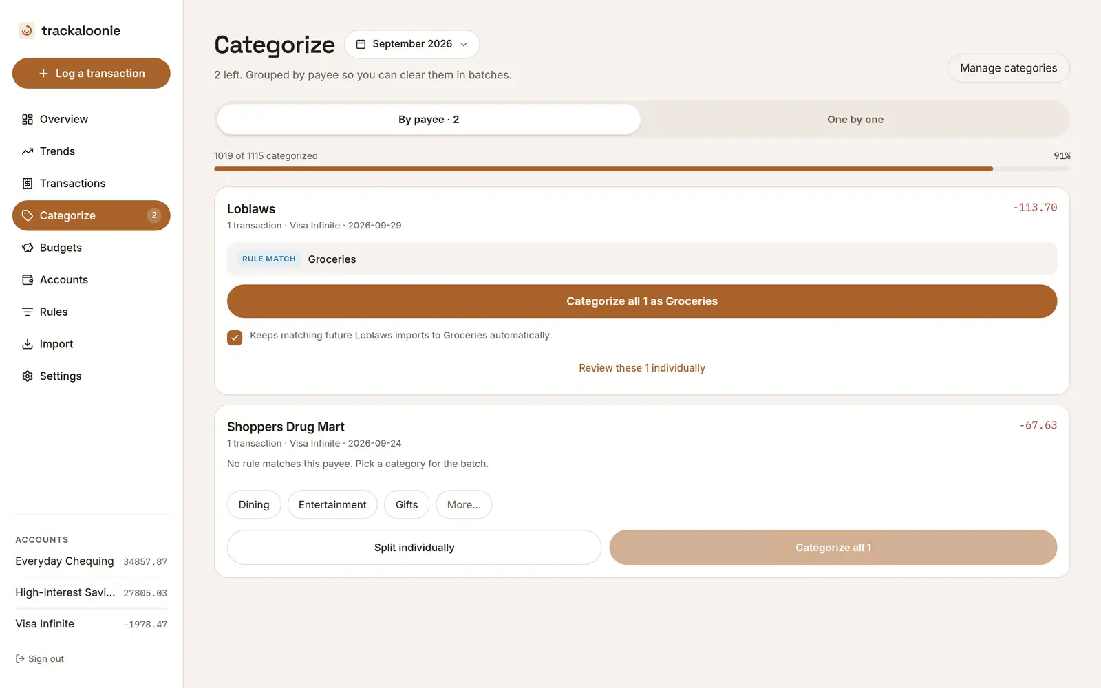
Task: Click the Transactions receipt icon
Action: (28, 184)
